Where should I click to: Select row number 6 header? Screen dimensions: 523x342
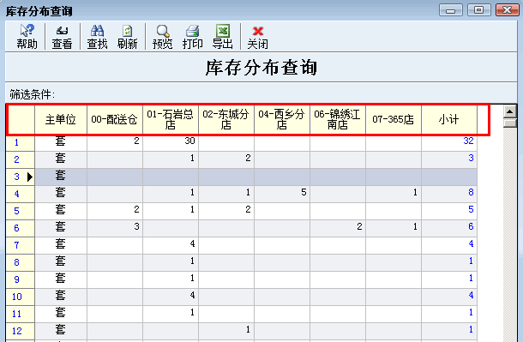coord(20,228)
